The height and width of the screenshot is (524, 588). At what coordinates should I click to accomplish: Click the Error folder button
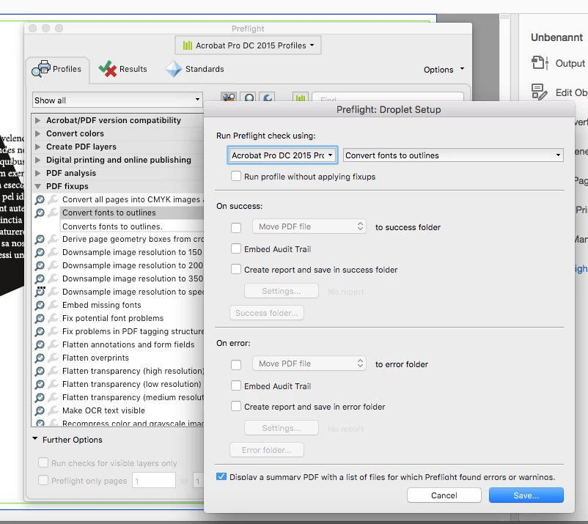pos(267,450)
